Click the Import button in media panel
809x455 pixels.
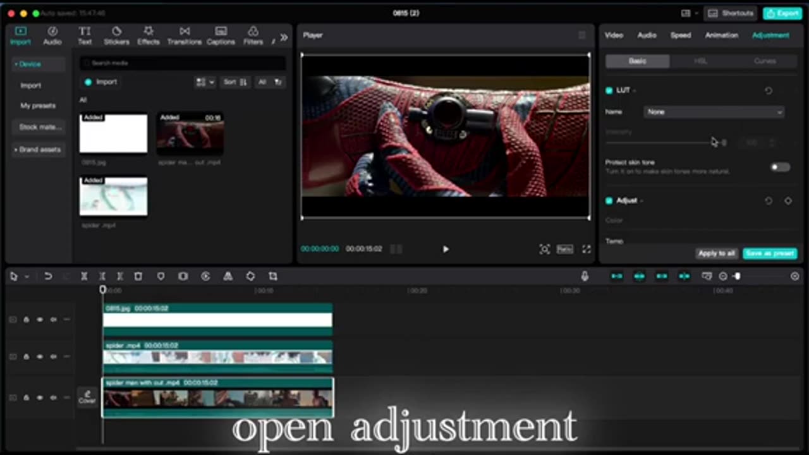coord(101,82)
